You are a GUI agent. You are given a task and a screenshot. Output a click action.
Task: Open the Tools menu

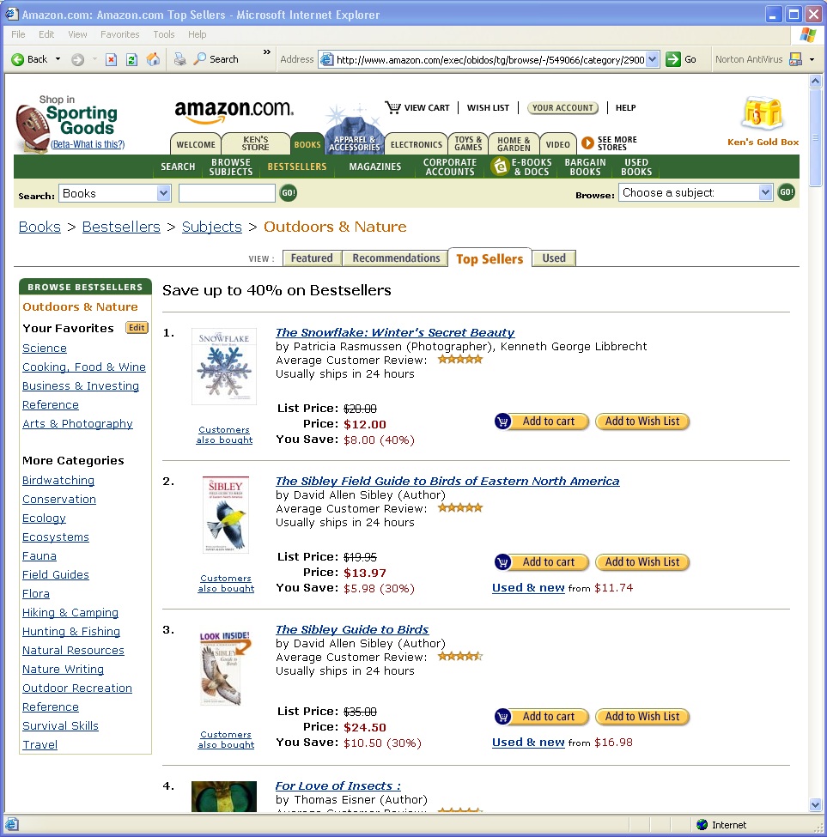pyautogui.click(x=164, y=34)
